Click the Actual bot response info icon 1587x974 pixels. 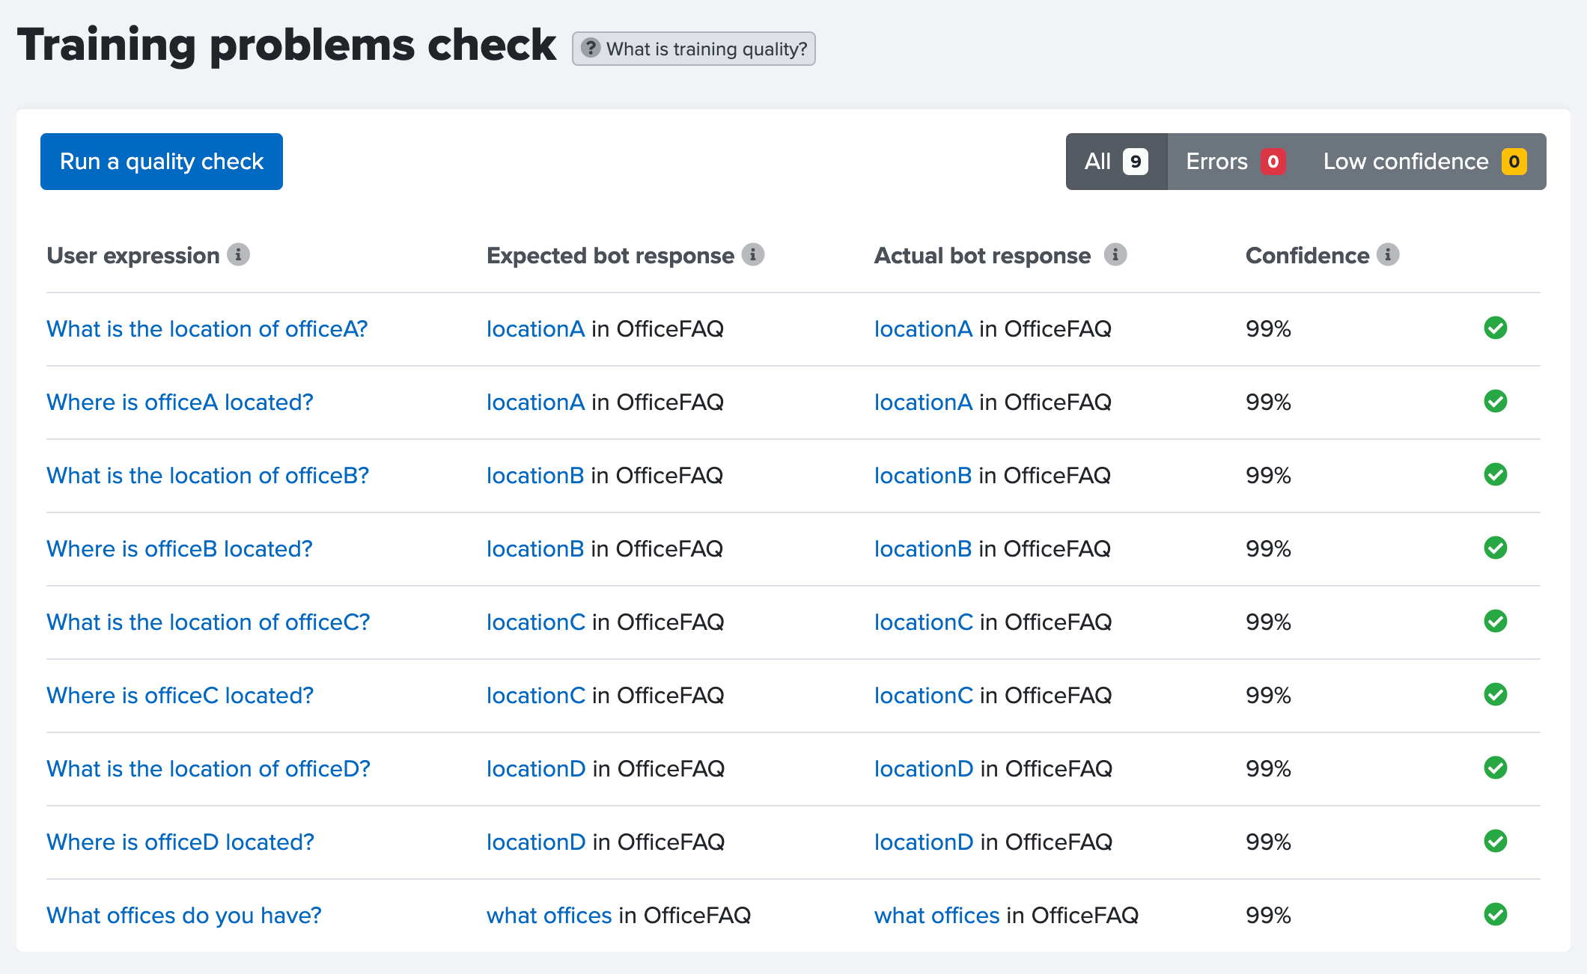[1115, 255]
